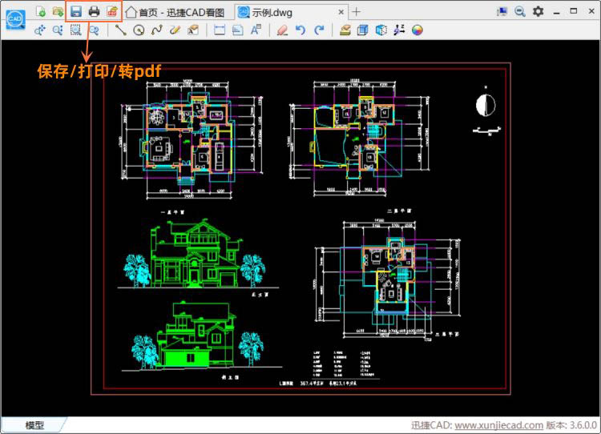Click the 迅捷CAD: label in status bar
This screenshot has height=434, width=601.
pos(432,425)
